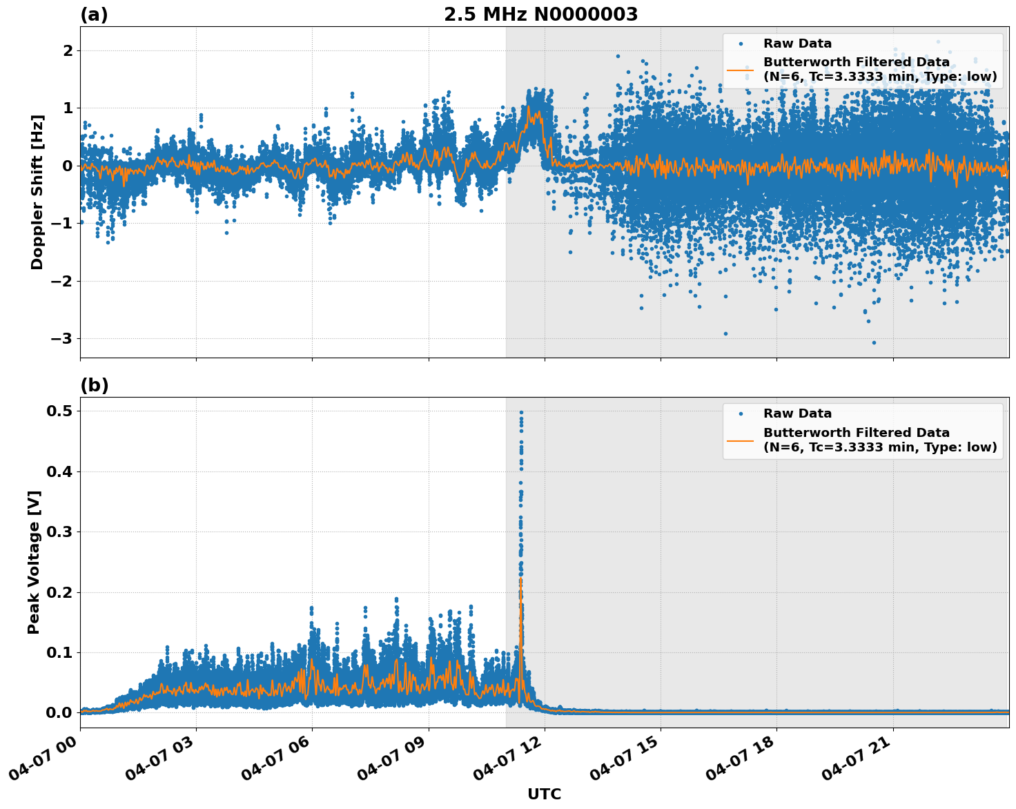Select the title 2.5 MHz N0000003
This screenshot has height=809, width=1016.
(x=543, y=12)
